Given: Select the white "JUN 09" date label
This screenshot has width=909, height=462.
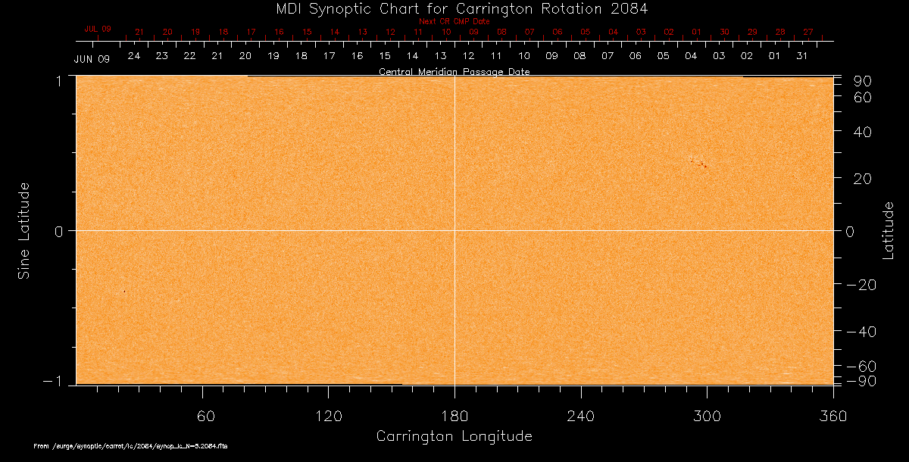Looking at the screenshot, I should 92,59.
